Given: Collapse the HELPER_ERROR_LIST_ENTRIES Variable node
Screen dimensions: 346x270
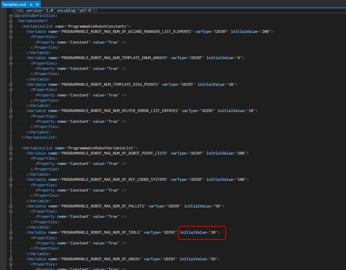Looking at the screenshot, I should (x=11, y=111).
